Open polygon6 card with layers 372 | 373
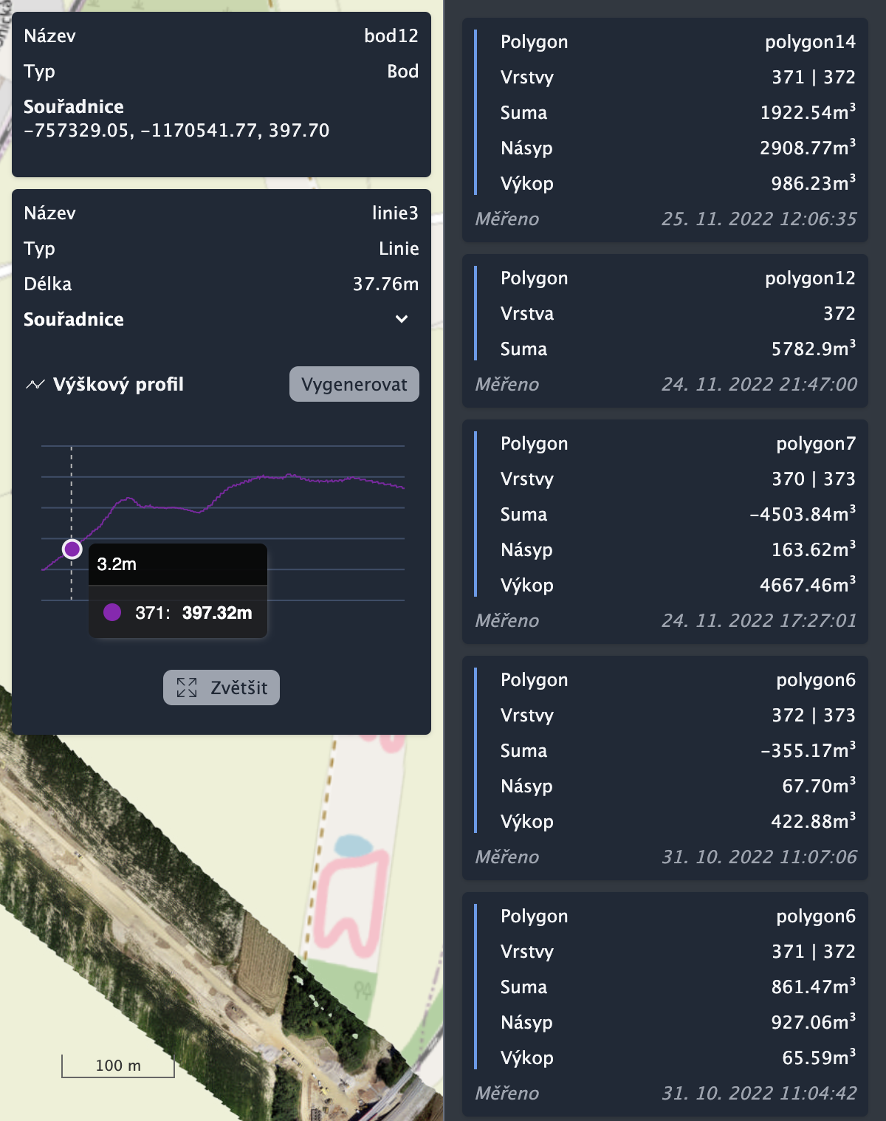Screen dimensions: 886x1121 [664, 768]
